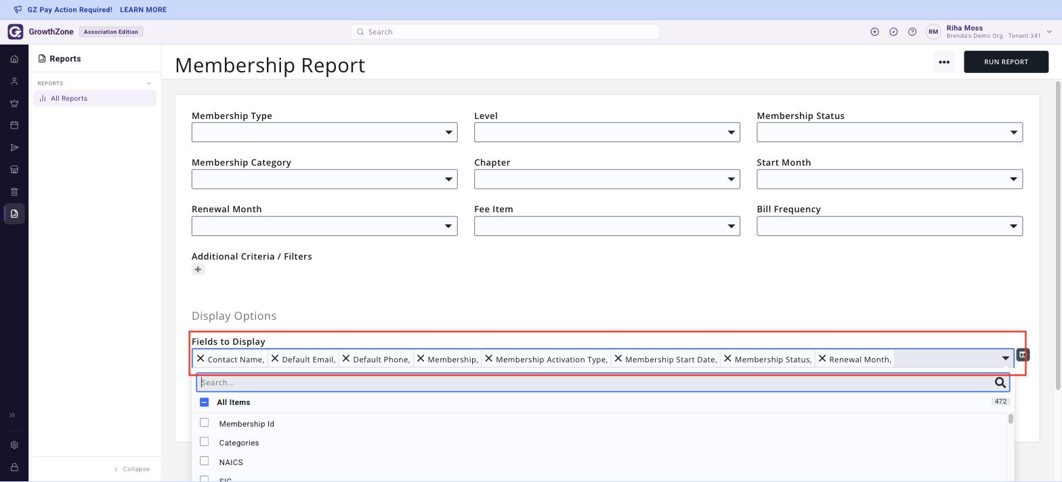
Task: Click the quick add plus icon in header
Action: click(x=874, y=32)
